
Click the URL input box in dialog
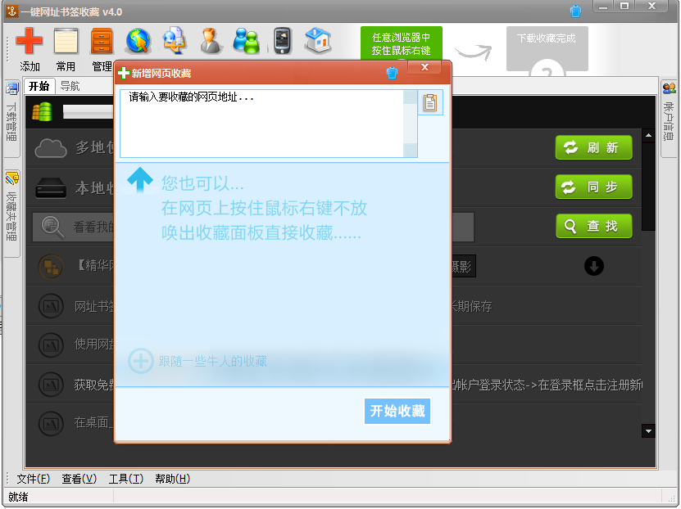(262, 123)
